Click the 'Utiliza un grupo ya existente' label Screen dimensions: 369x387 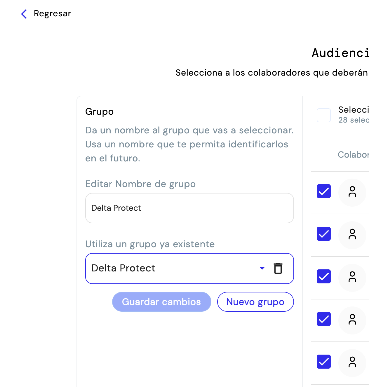pyautogui.click(x=150, y=244)
